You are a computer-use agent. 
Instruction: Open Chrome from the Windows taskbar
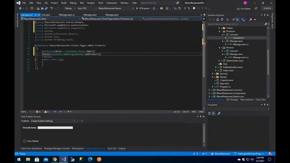point(55,159)
